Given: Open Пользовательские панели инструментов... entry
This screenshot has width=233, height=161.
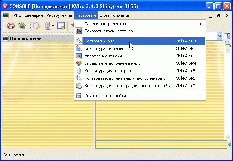Looking at the screenshot, I should (140, 78).
